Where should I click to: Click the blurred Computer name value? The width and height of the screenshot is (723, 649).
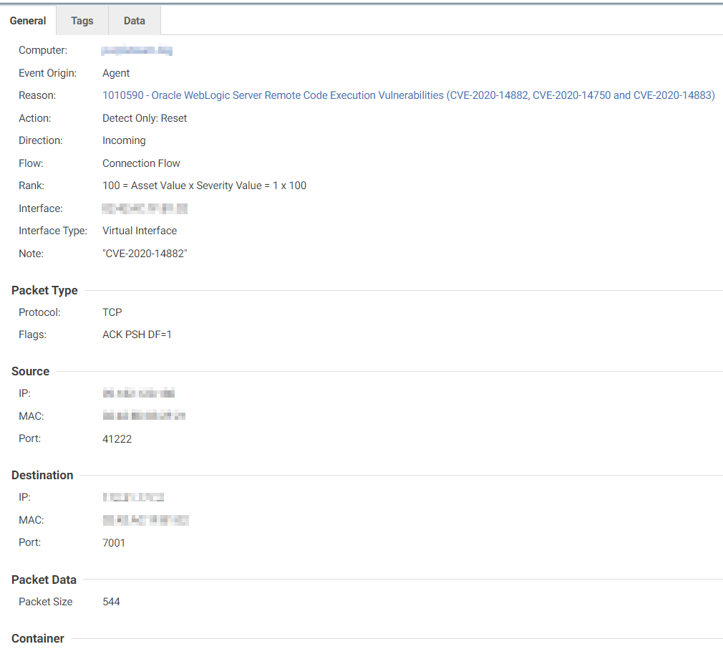[137, 51]
